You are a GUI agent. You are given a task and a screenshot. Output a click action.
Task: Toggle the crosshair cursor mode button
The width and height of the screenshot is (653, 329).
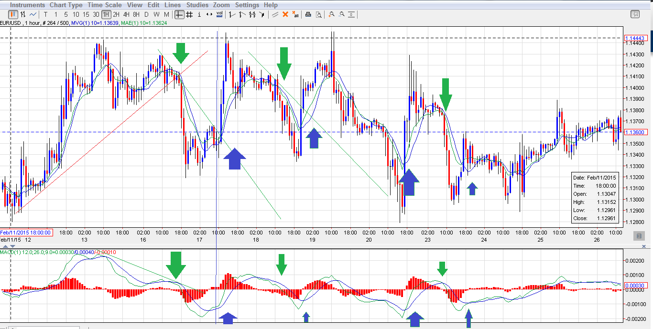click(x=179, y=14)
